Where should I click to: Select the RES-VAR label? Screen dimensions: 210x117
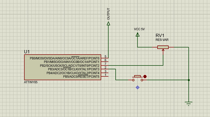162,40
